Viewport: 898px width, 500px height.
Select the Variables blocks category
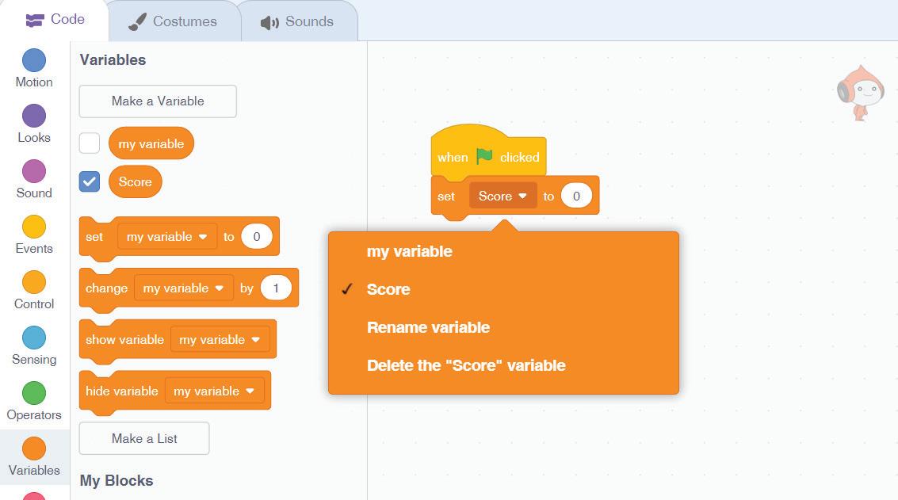pos(34,458)
